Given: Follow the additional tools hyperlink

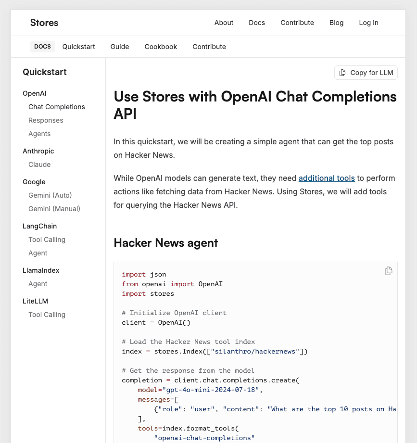Looking at the screenshot, I should point(327,178).
